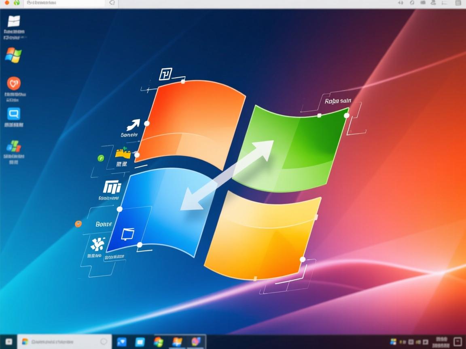This screenshot has height=349, width=466.
Task: Open the blue chat bubble desktop icon
Action: tap(14, 114)
